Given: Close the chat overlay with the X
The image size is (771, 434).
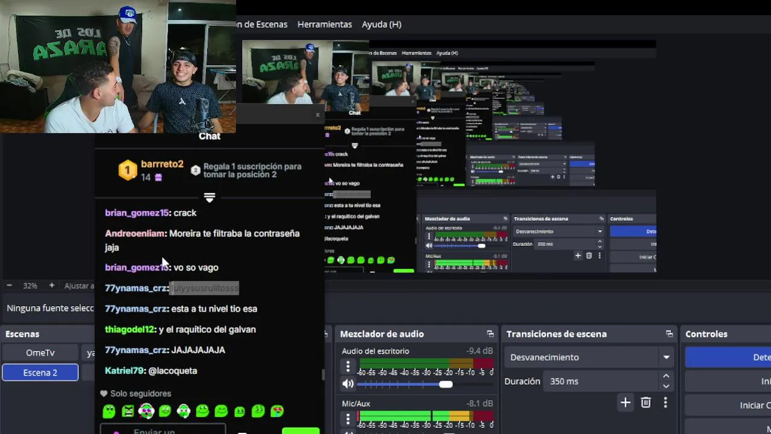Looking at the screenshot, I should [x=317, y=115].
